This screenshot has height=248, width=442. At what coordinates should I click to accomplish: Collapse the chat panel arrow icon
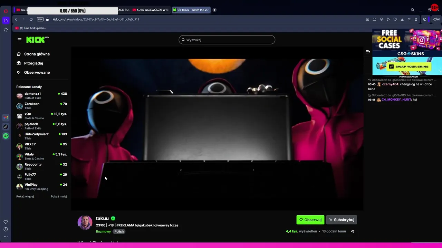[368, 52]
